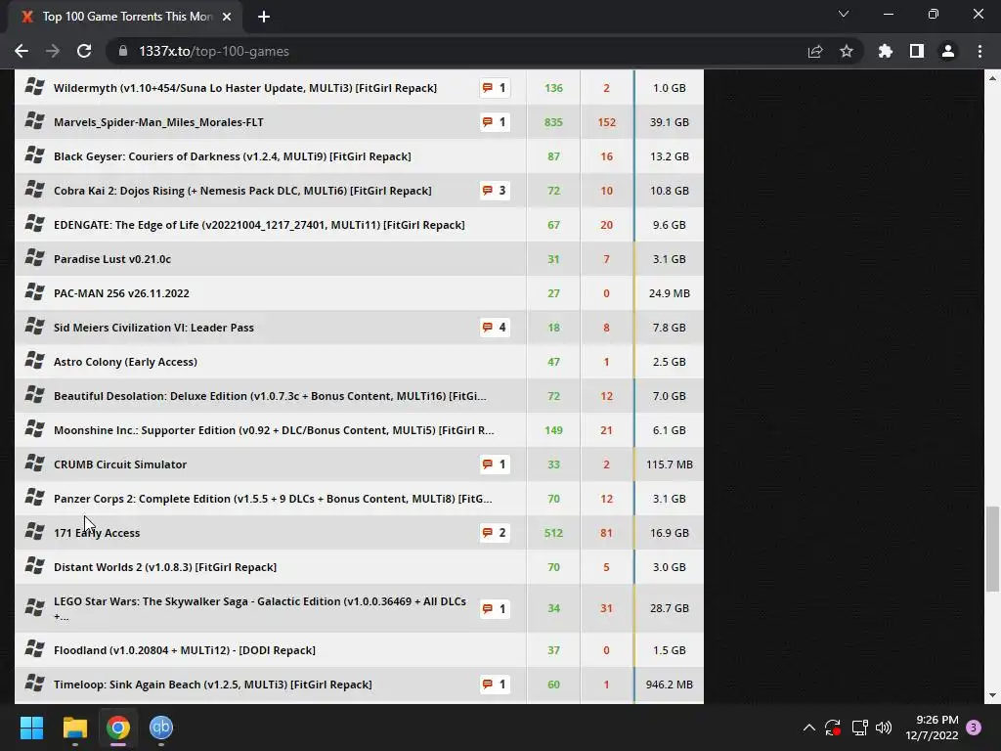Click the 39.1 GB size cell
The image size is (1001, 751).
669,122
